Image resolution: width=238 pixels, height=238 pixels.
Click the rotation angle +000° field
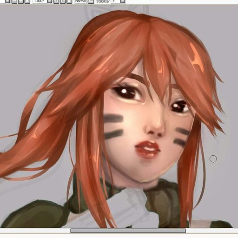(40, 1)
